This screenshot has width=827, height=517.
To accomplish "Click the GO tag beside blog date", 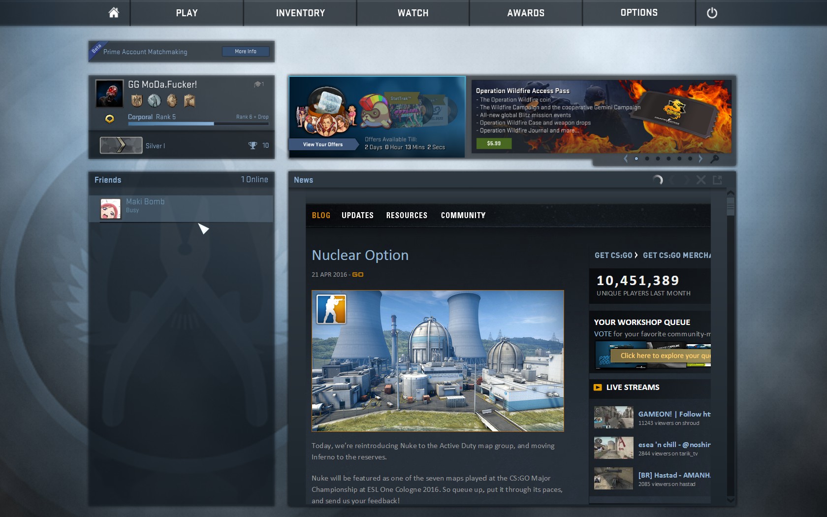I will [358, 275].
